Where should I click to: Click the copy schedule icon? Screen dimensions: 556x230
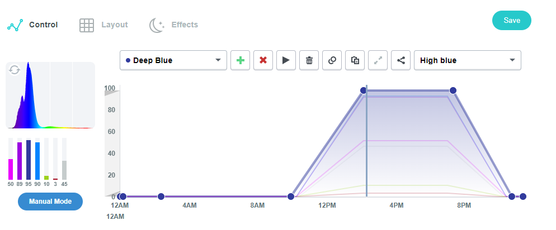[355, 60]
